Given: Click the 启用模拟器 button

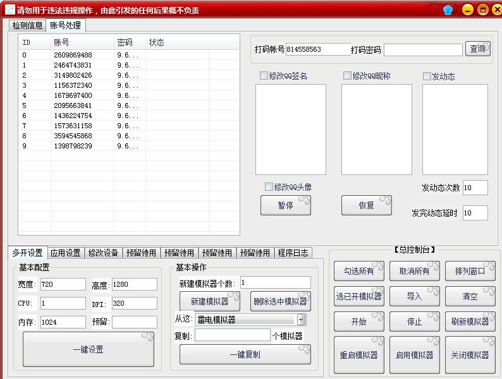Looking at the screenshot, I should click(415, 355).
